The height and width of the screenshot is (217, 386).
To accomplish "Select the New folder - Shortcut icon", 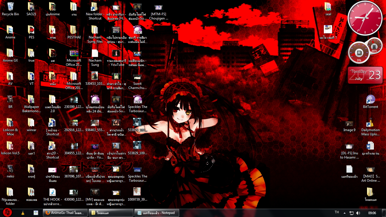I will [95, 11].
